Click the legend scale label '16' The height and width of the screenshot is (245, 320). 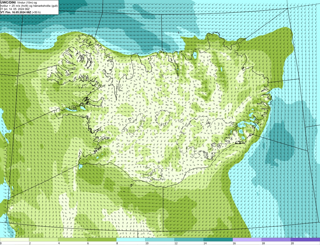point(234,243)
